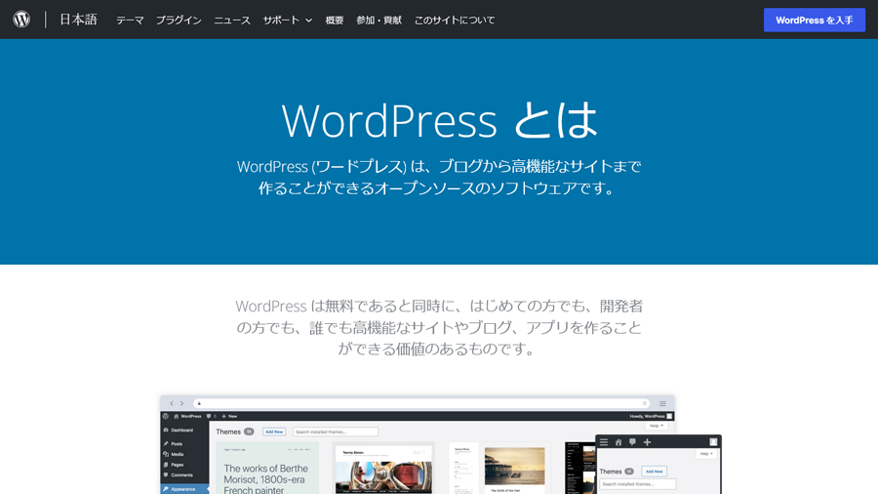Open the テーマ menu item
This screenshot has width=878, height=494.
[130, 20]
